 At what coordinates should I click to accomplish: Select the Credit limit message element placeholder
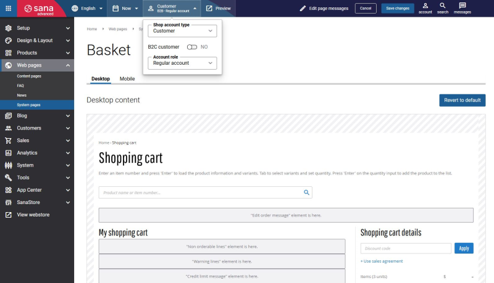tap(222, 276)
